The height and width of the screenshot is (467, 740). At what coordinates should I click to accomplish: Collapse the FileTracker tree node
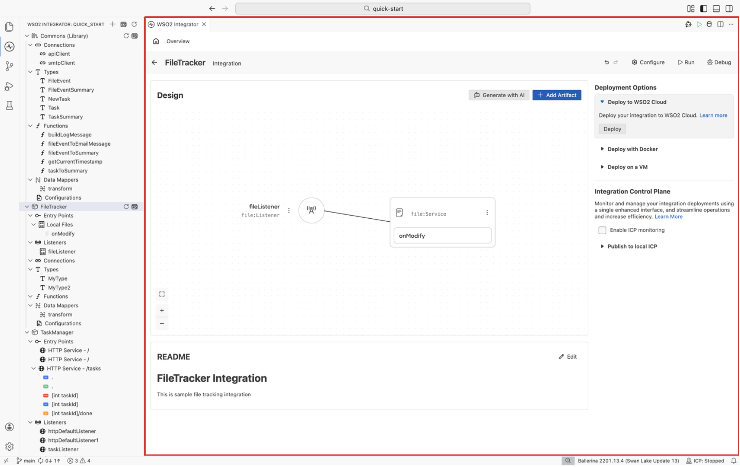click(x=27, y=206)
